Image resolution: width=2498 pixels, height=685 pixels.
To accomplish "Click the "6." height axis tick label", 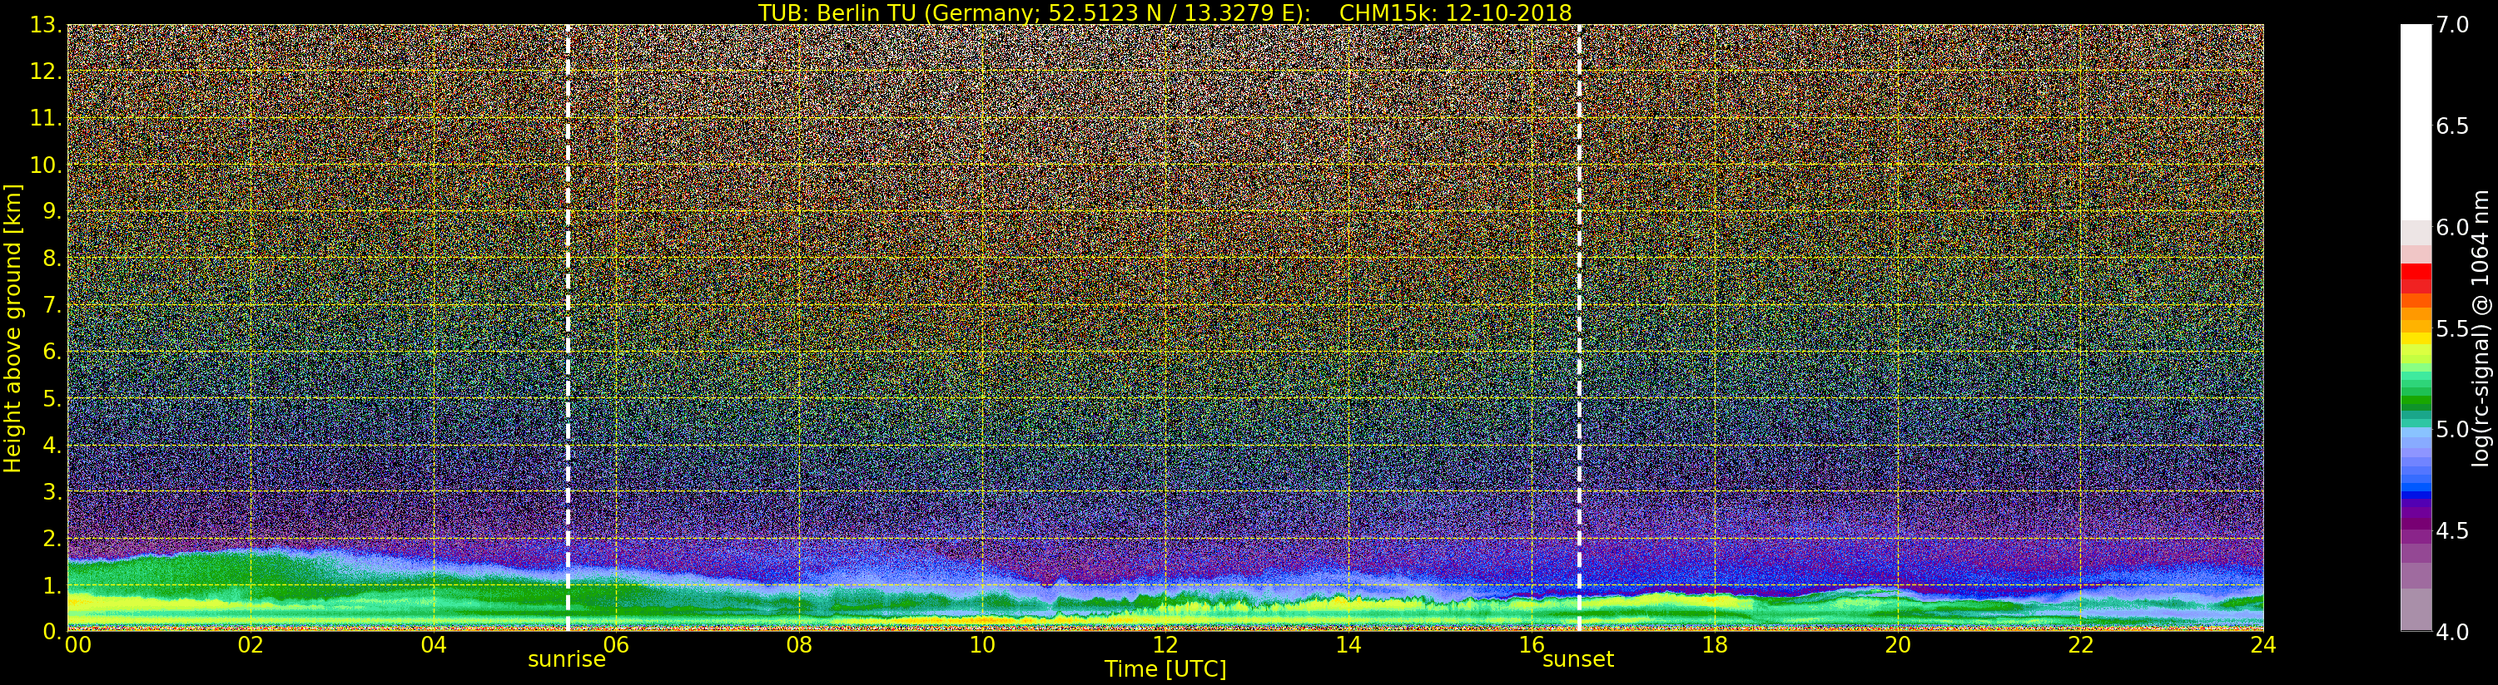I will pyautogui.click(x=52, y=352).
